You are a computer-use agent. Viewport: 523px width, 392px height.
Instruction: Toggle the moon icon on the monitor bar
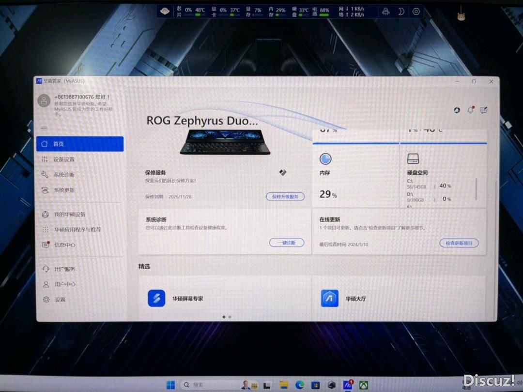click(401, 12)
